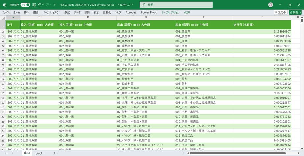Click the 共有 share button

[x=295, y=12]
